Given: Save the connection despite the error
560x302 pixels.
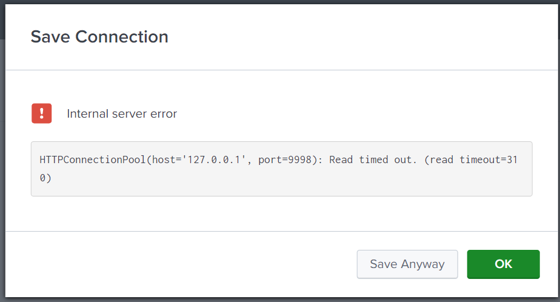Looking at the screenshot, I should click(x=407, y=264).
